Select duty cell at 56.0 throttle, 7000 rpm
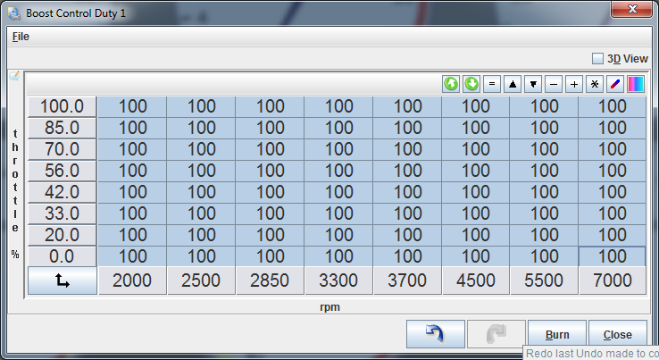This screenshot has width=659, height=360. (x=613, y=171)
